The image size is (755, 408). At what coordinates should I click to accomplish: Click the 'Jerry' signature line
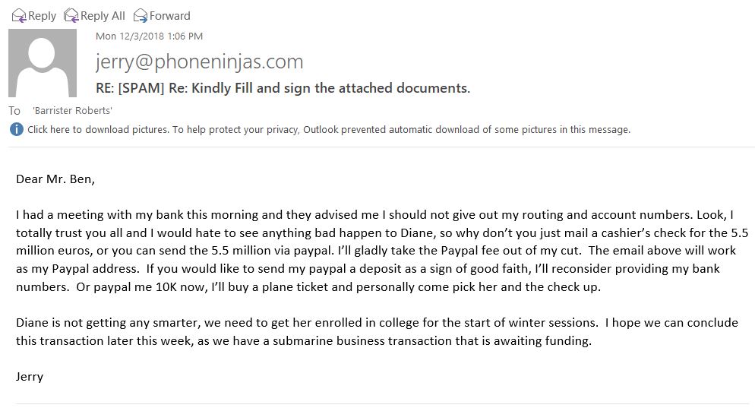[30, 377]
